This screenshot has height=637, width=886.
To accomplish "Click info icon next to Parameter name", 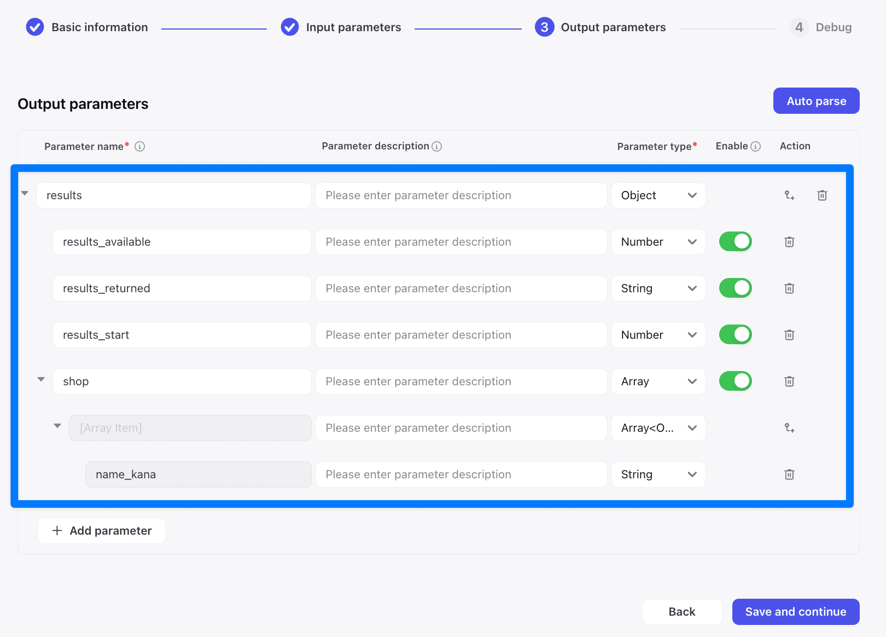I will click(x=140, y=146).
